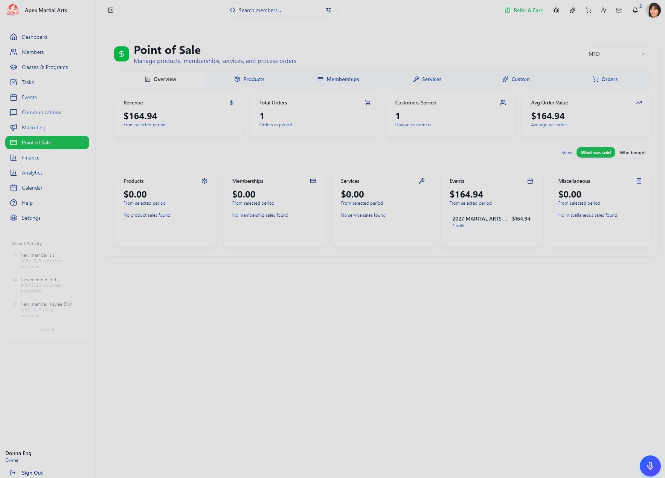Open Dashboard in the sidebar

click(47, 37)
